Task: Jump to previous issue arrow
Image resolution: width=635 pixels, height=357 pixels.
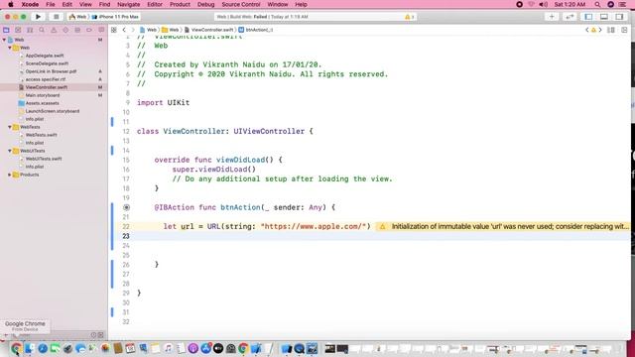Action: [587, 30]
